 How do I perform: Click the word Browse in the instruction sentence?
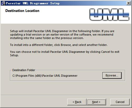66,45
